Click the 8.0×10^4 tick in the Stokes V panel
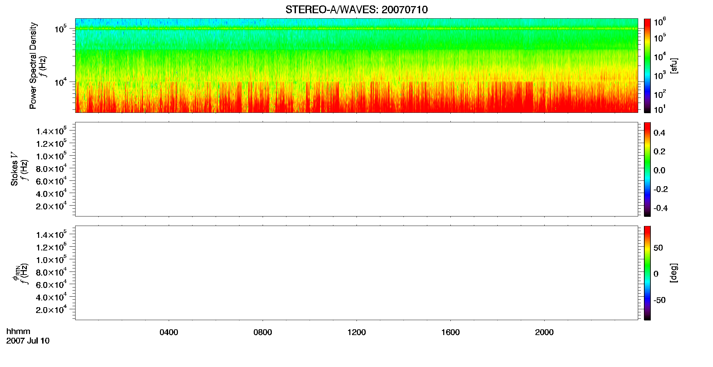 coord(51,168)
